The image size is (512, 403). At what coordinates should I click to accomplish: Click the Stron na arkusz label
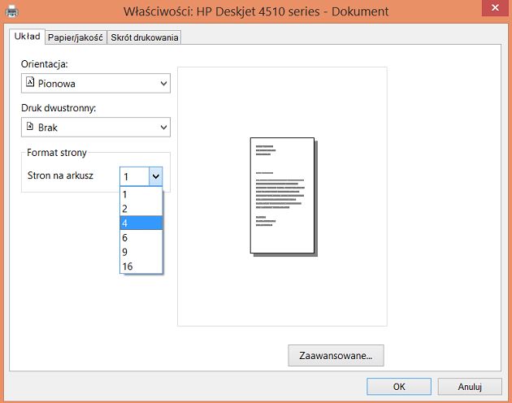coord(60,175)
